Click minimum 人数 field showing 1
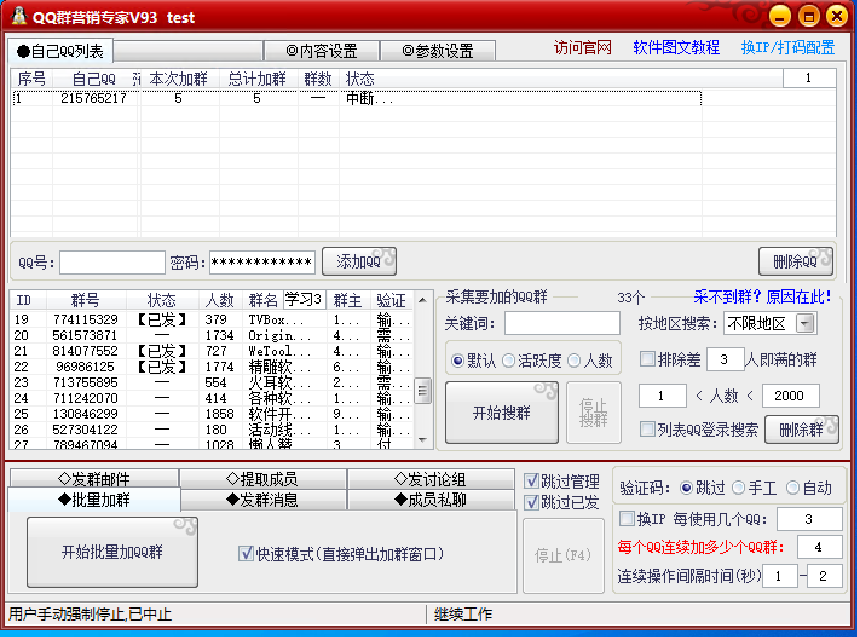This screenshot has width=857, height=637. [662, 396]
